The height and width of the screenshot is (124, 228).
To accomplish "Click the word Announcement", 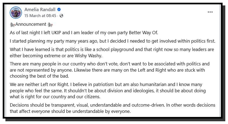I will tap(31, 24).
